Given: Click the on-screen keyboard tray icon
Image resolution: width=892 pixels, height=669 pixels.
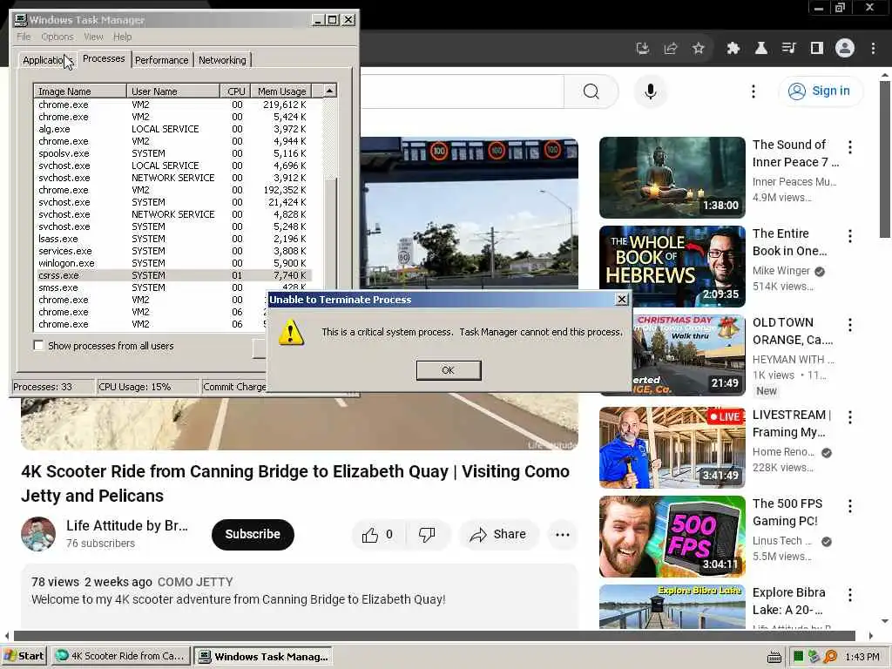Looking at the screenshot, I should tap(774, 657).
